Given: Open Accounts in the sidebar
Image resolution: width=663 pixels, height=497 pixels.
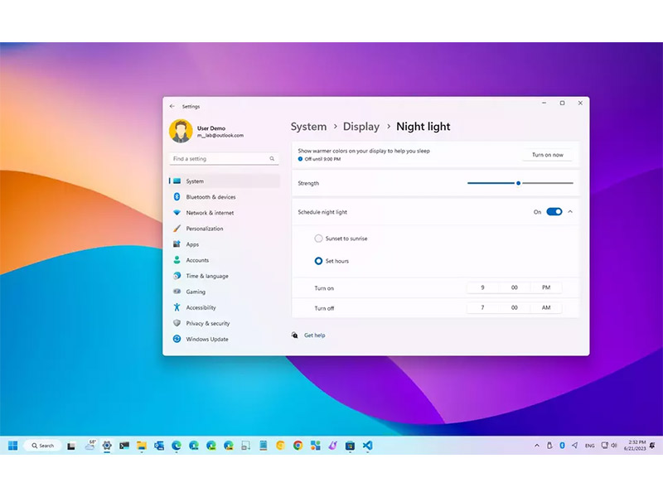Looking at the screenshot, I should tap(224, 260).
